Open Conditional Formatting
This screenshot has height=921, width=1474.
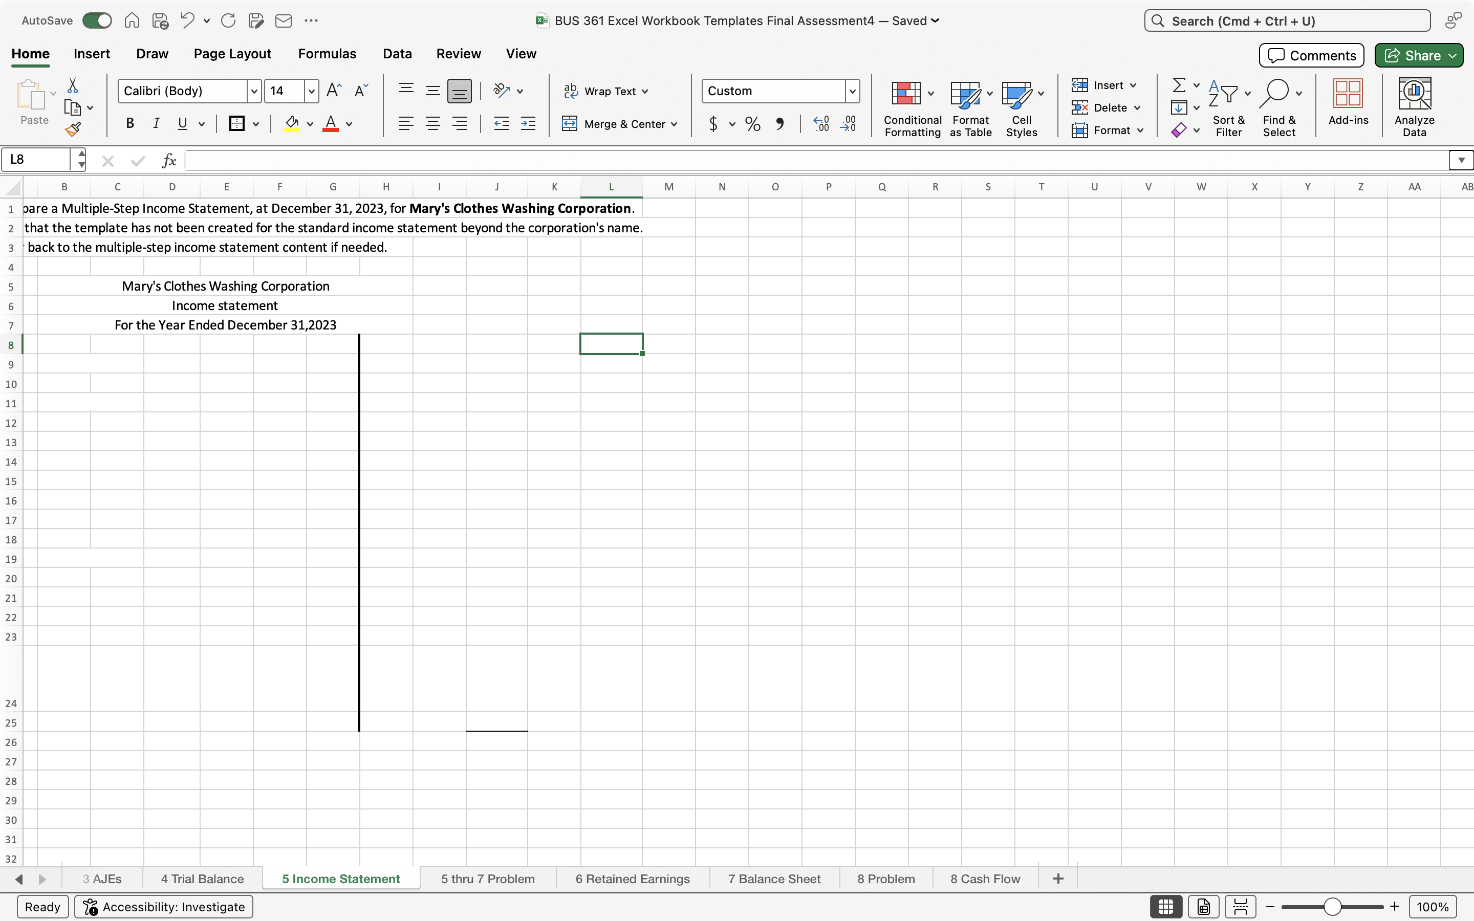click(912, 107)
